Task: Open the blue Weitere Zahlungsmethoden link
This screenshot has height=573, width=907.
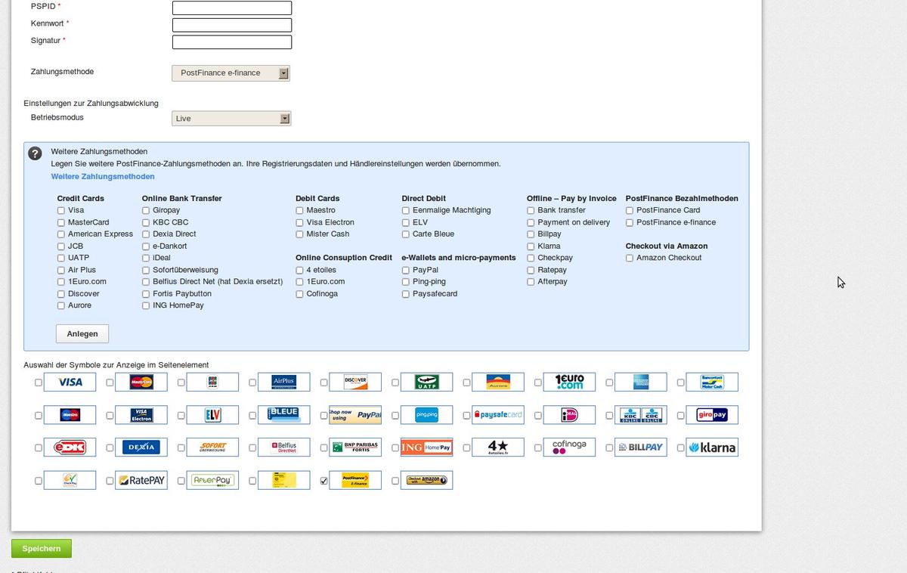Action: click(103, 176)
